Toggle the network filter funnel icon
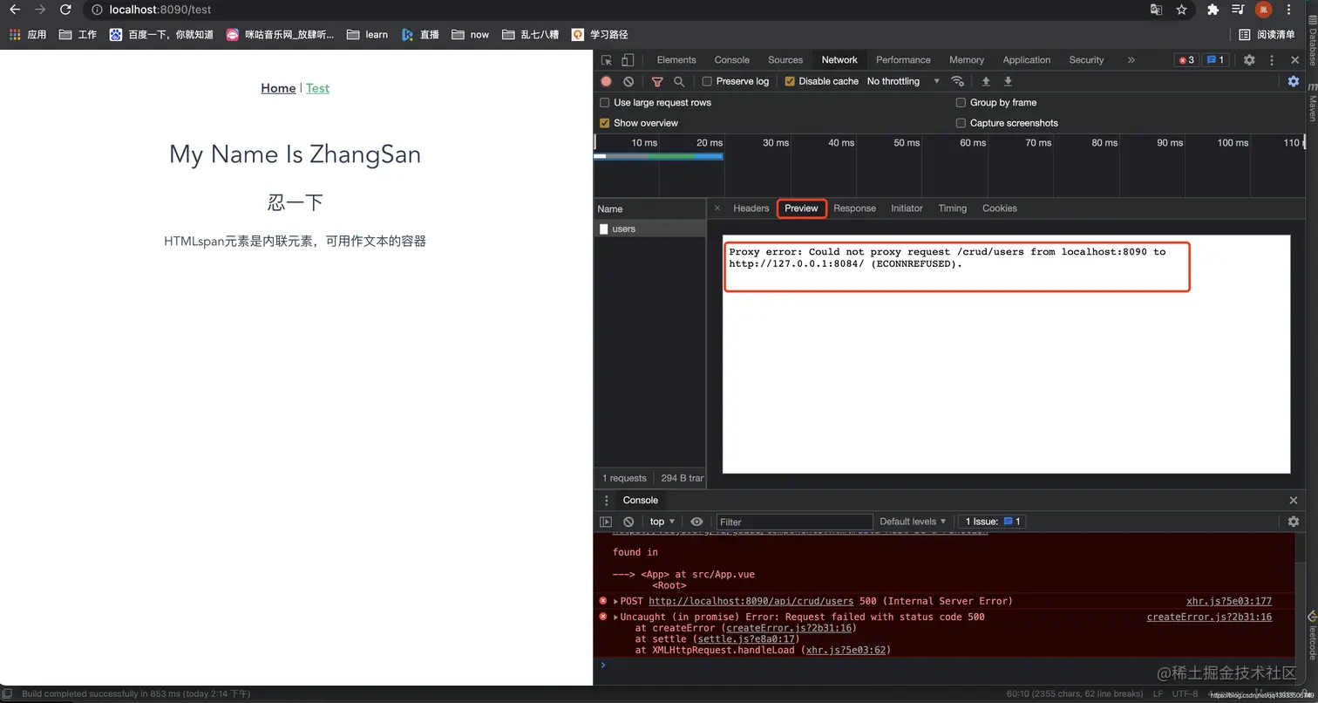1318x703 pixels. coord(657,81)
